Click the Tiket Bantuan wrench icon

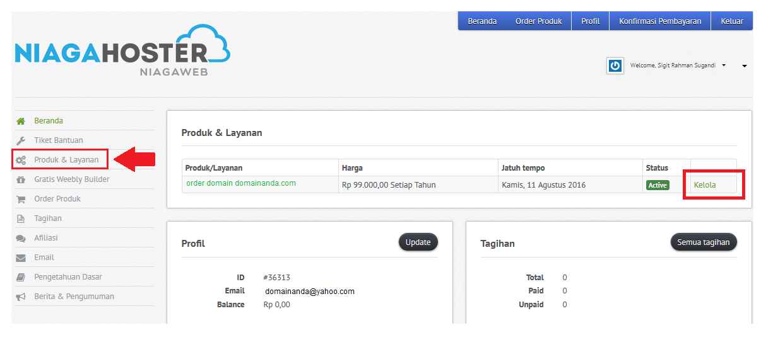coord(21,140)
